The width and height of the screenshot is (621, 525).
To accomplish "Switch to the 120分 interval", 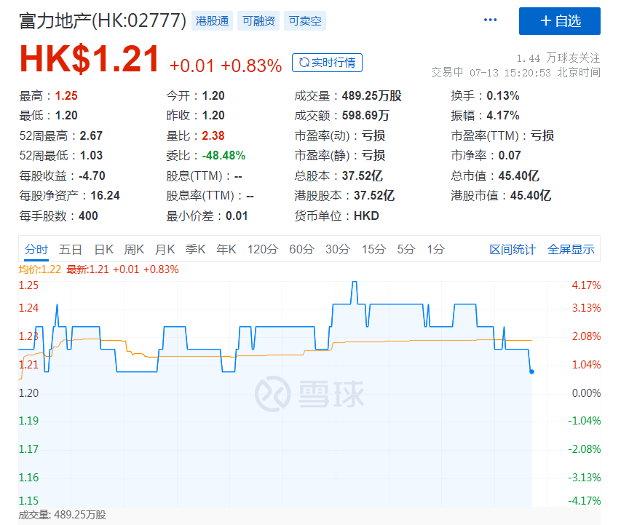I will [262, 249].
